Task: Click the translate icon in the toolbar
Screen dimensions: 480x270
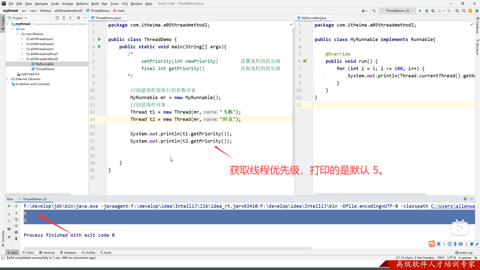Action: (x=457, y=11)
